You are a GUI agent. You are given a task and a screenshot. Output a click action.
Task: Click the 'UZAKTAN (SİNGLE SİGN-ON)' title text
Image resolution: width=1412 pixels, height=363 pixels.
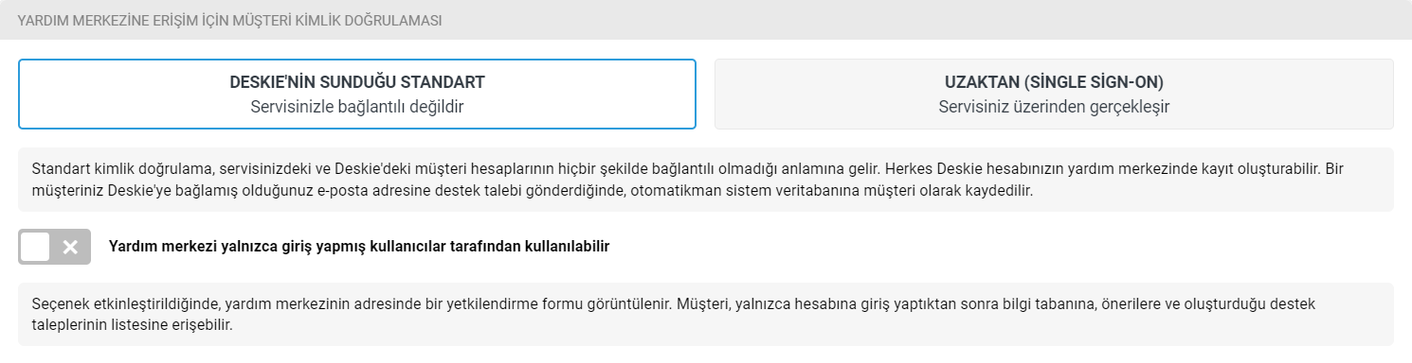click(x=1054, y=81)
